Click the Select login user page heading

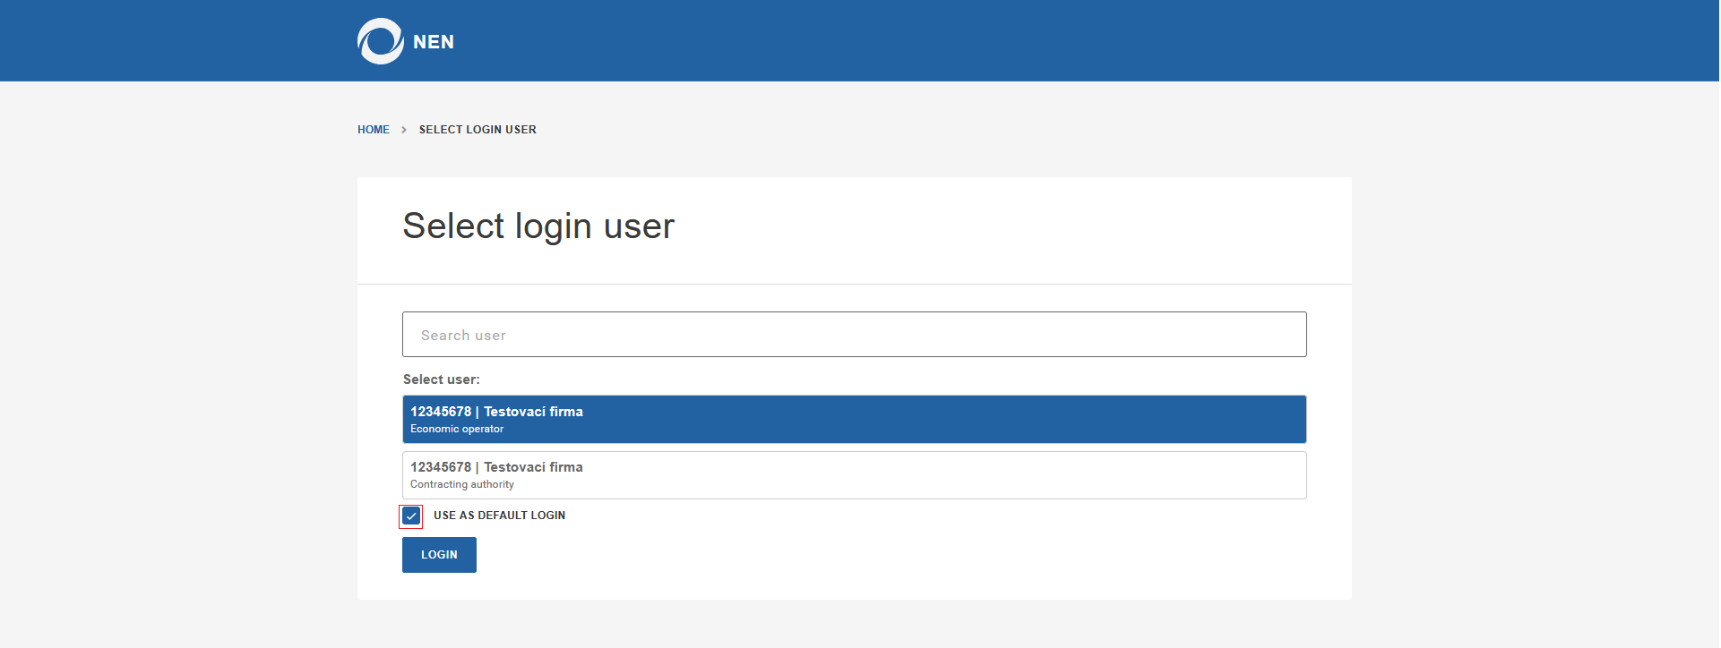[x=538, y=226]
